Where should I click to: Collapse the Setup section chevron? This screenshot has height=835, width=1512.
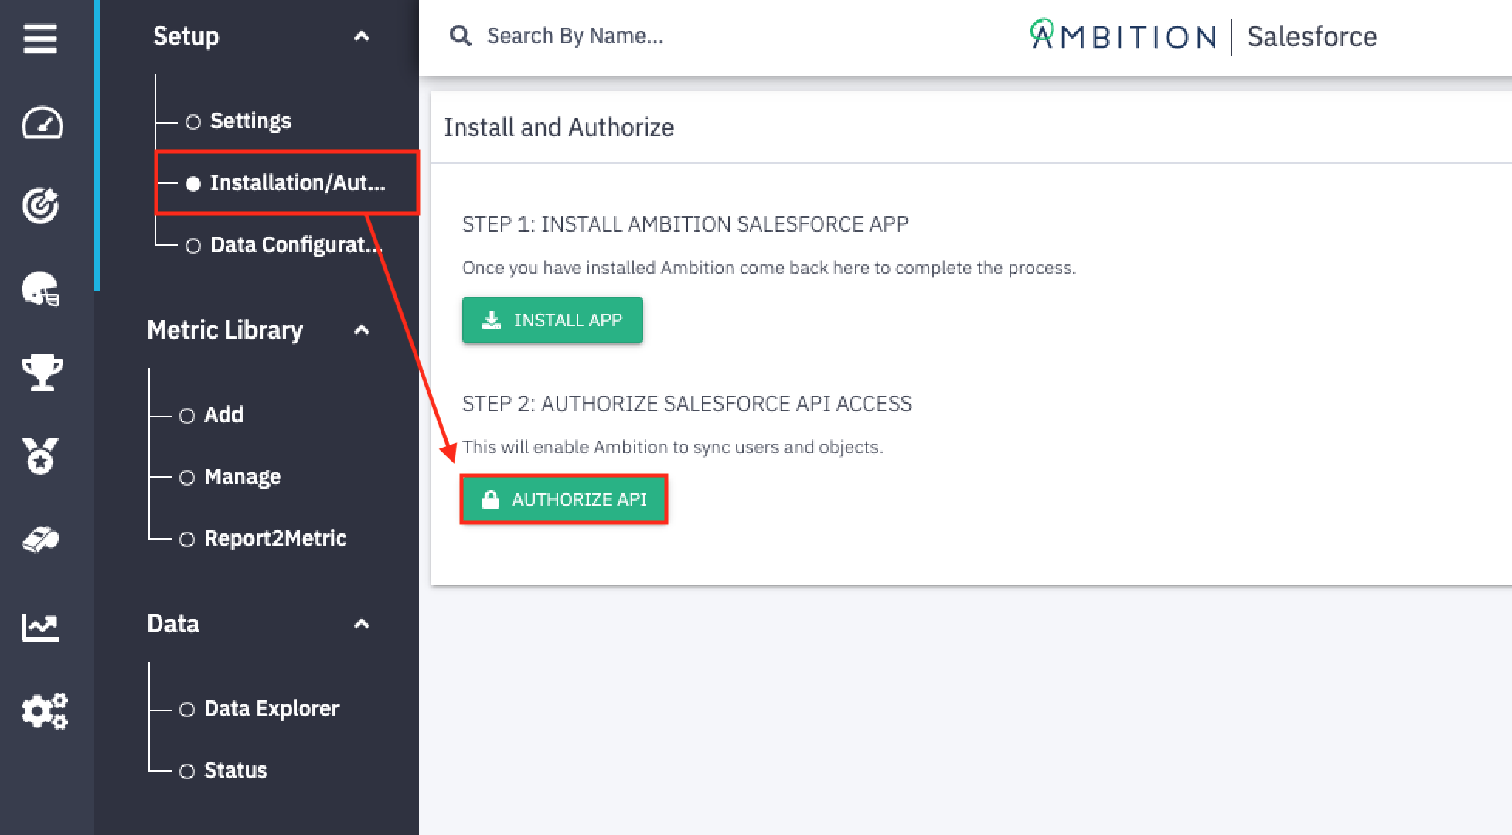pos(361,36)
